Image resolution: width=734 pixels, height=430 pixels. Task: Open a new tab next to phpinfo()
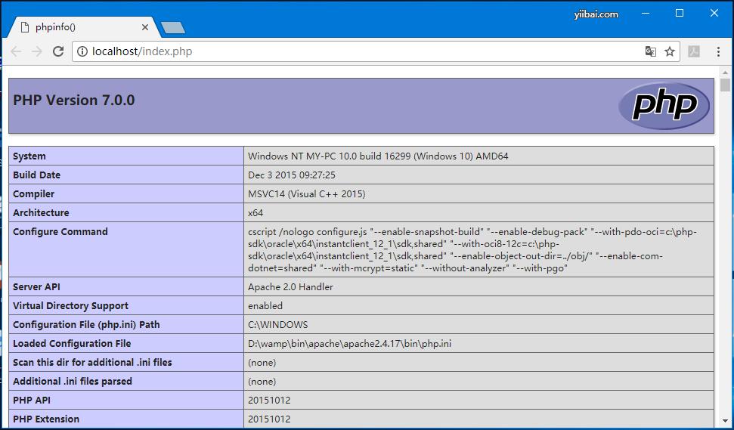point(173,28)
